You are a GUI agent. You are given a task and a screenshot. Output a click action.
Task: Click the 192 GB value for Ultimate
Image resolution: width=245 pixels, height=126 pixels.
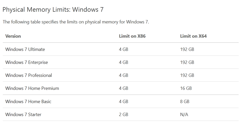click(x=187, y=49)
